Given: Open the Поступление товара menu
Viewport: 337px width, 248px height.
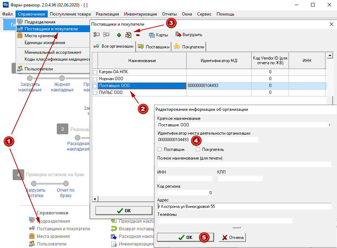Looking at the screenshot, I should coord(70,14).
